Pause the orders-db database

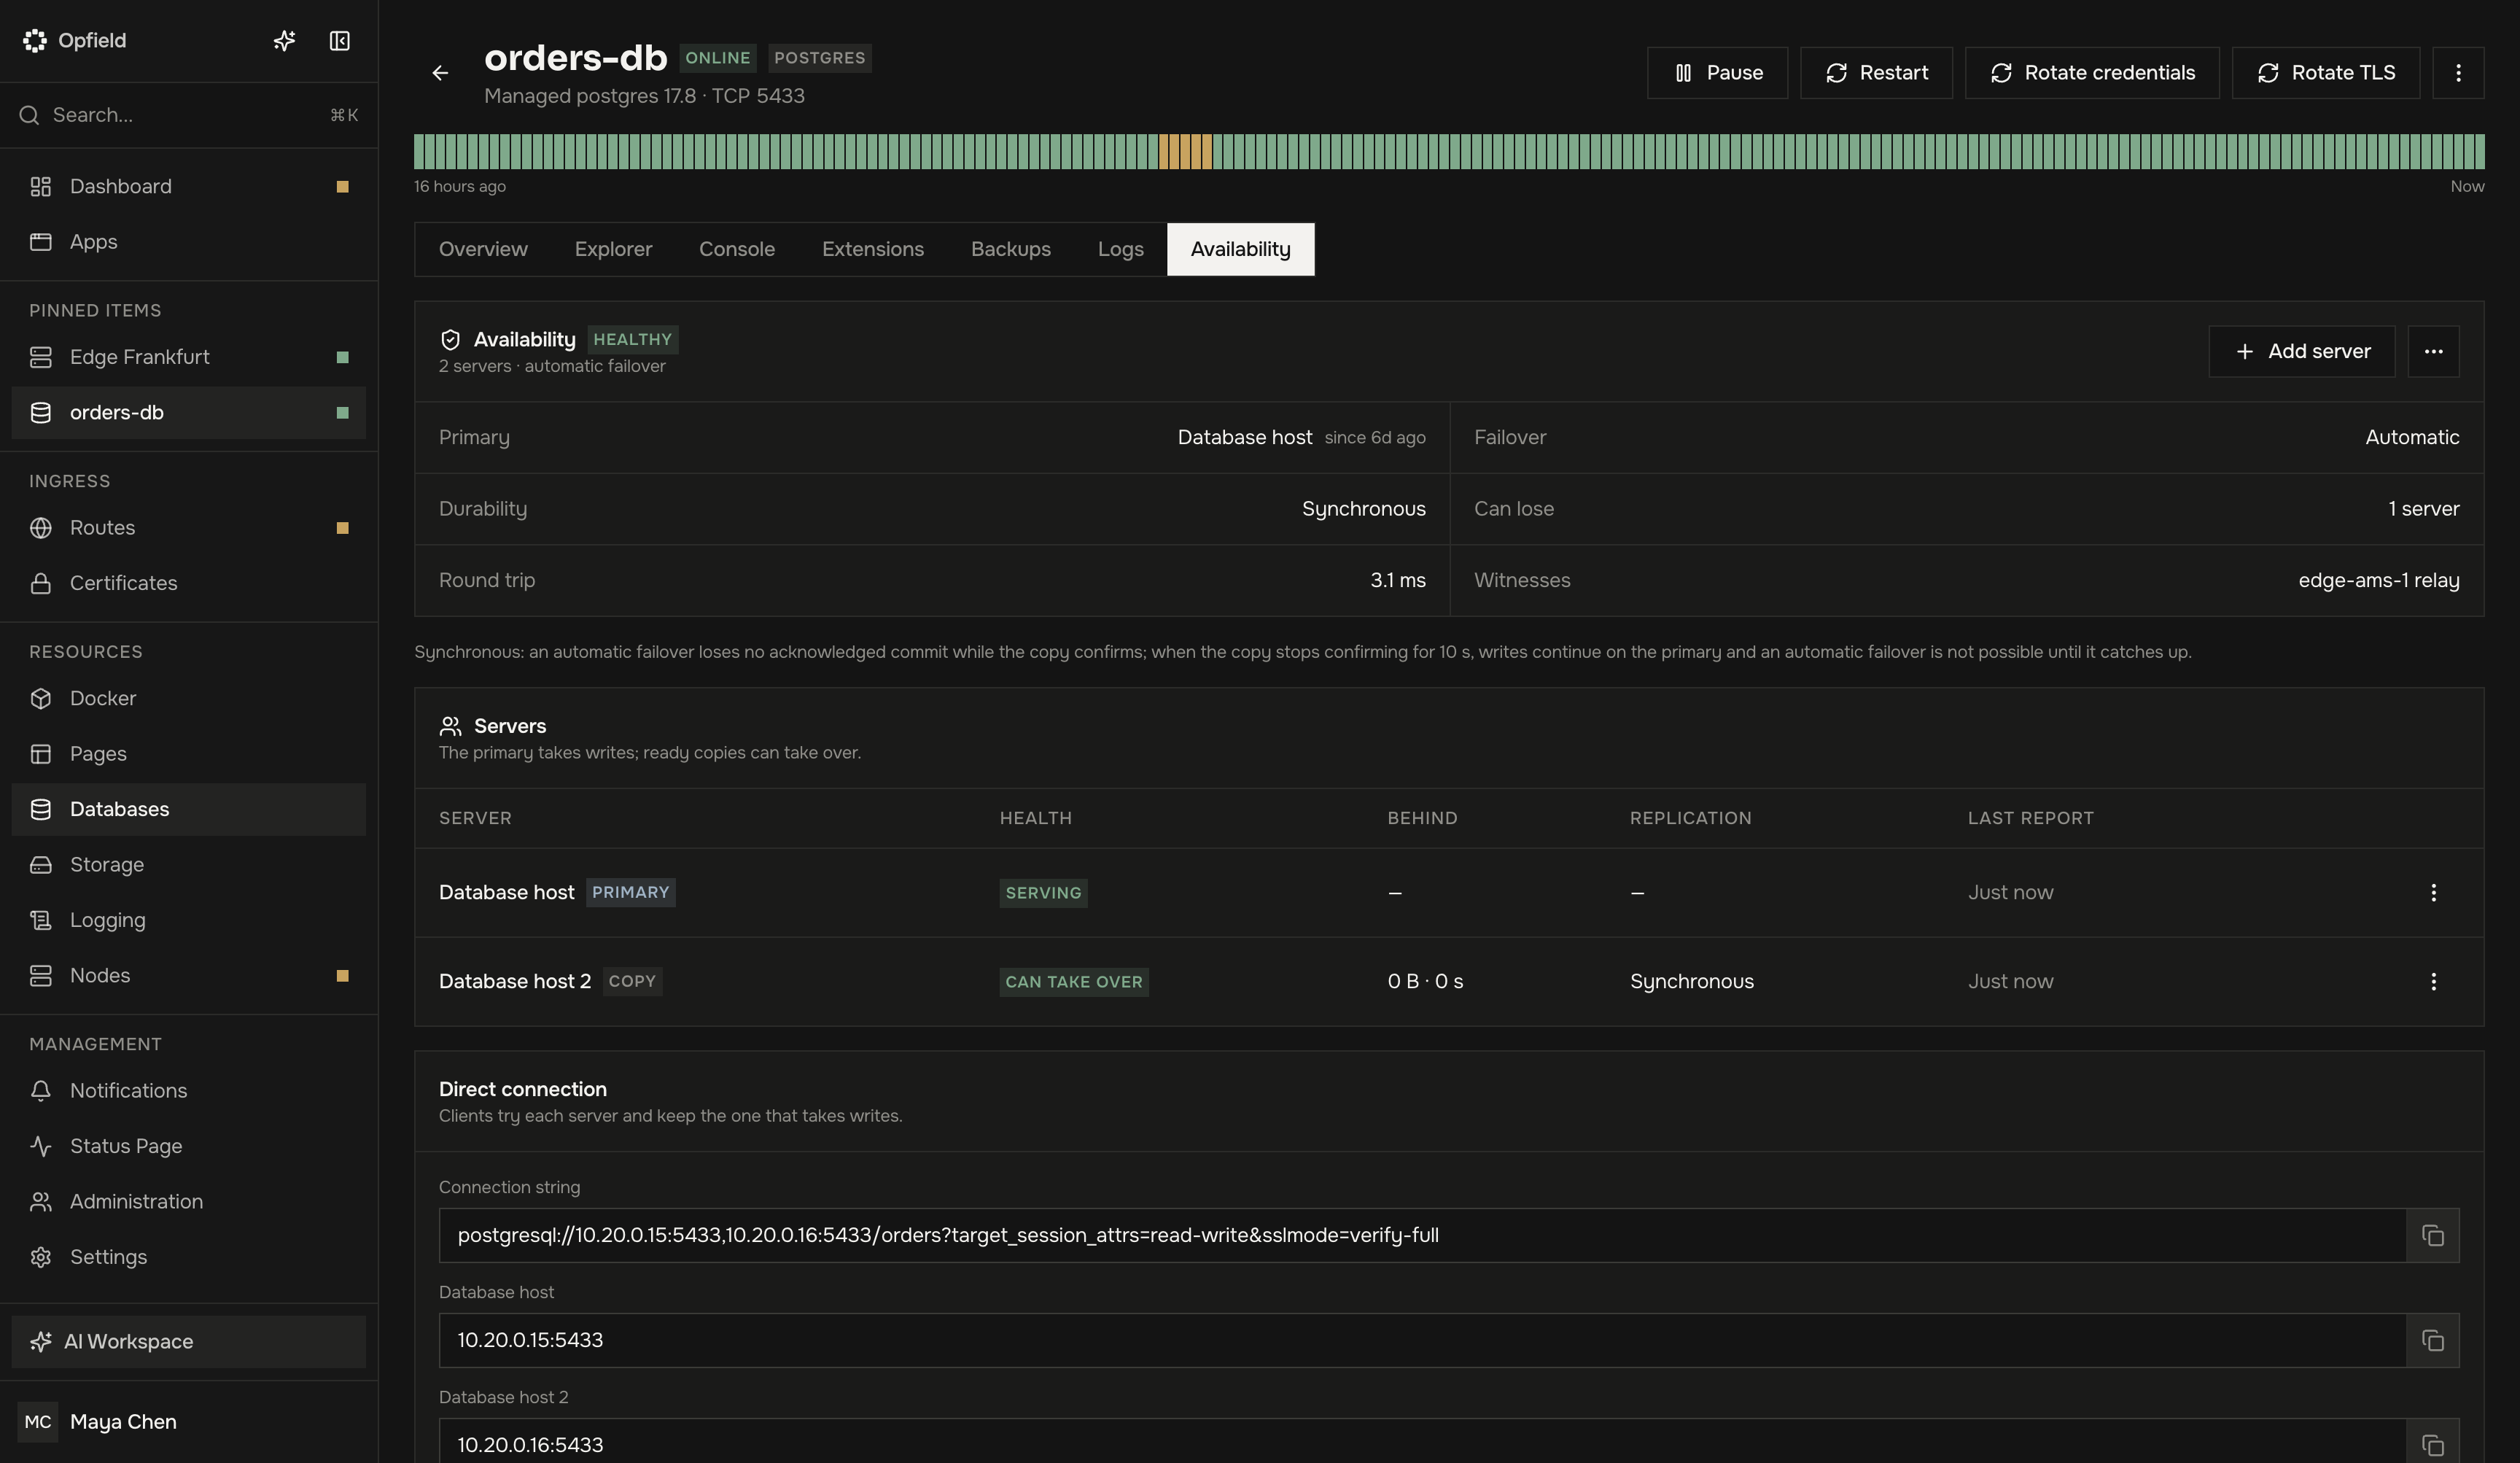click(x=1717, y=73)
